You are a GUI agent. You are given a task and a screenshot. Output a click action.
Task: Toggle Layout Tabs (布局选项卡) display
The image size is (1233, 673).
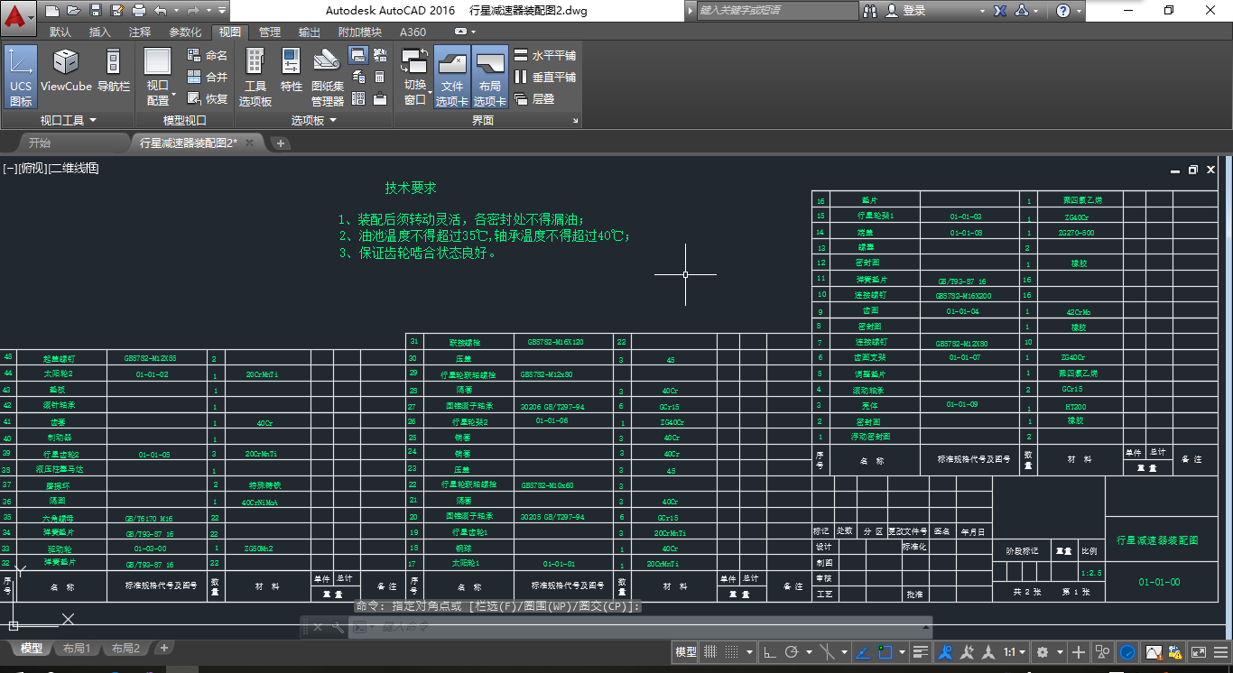tap(489, 76)
